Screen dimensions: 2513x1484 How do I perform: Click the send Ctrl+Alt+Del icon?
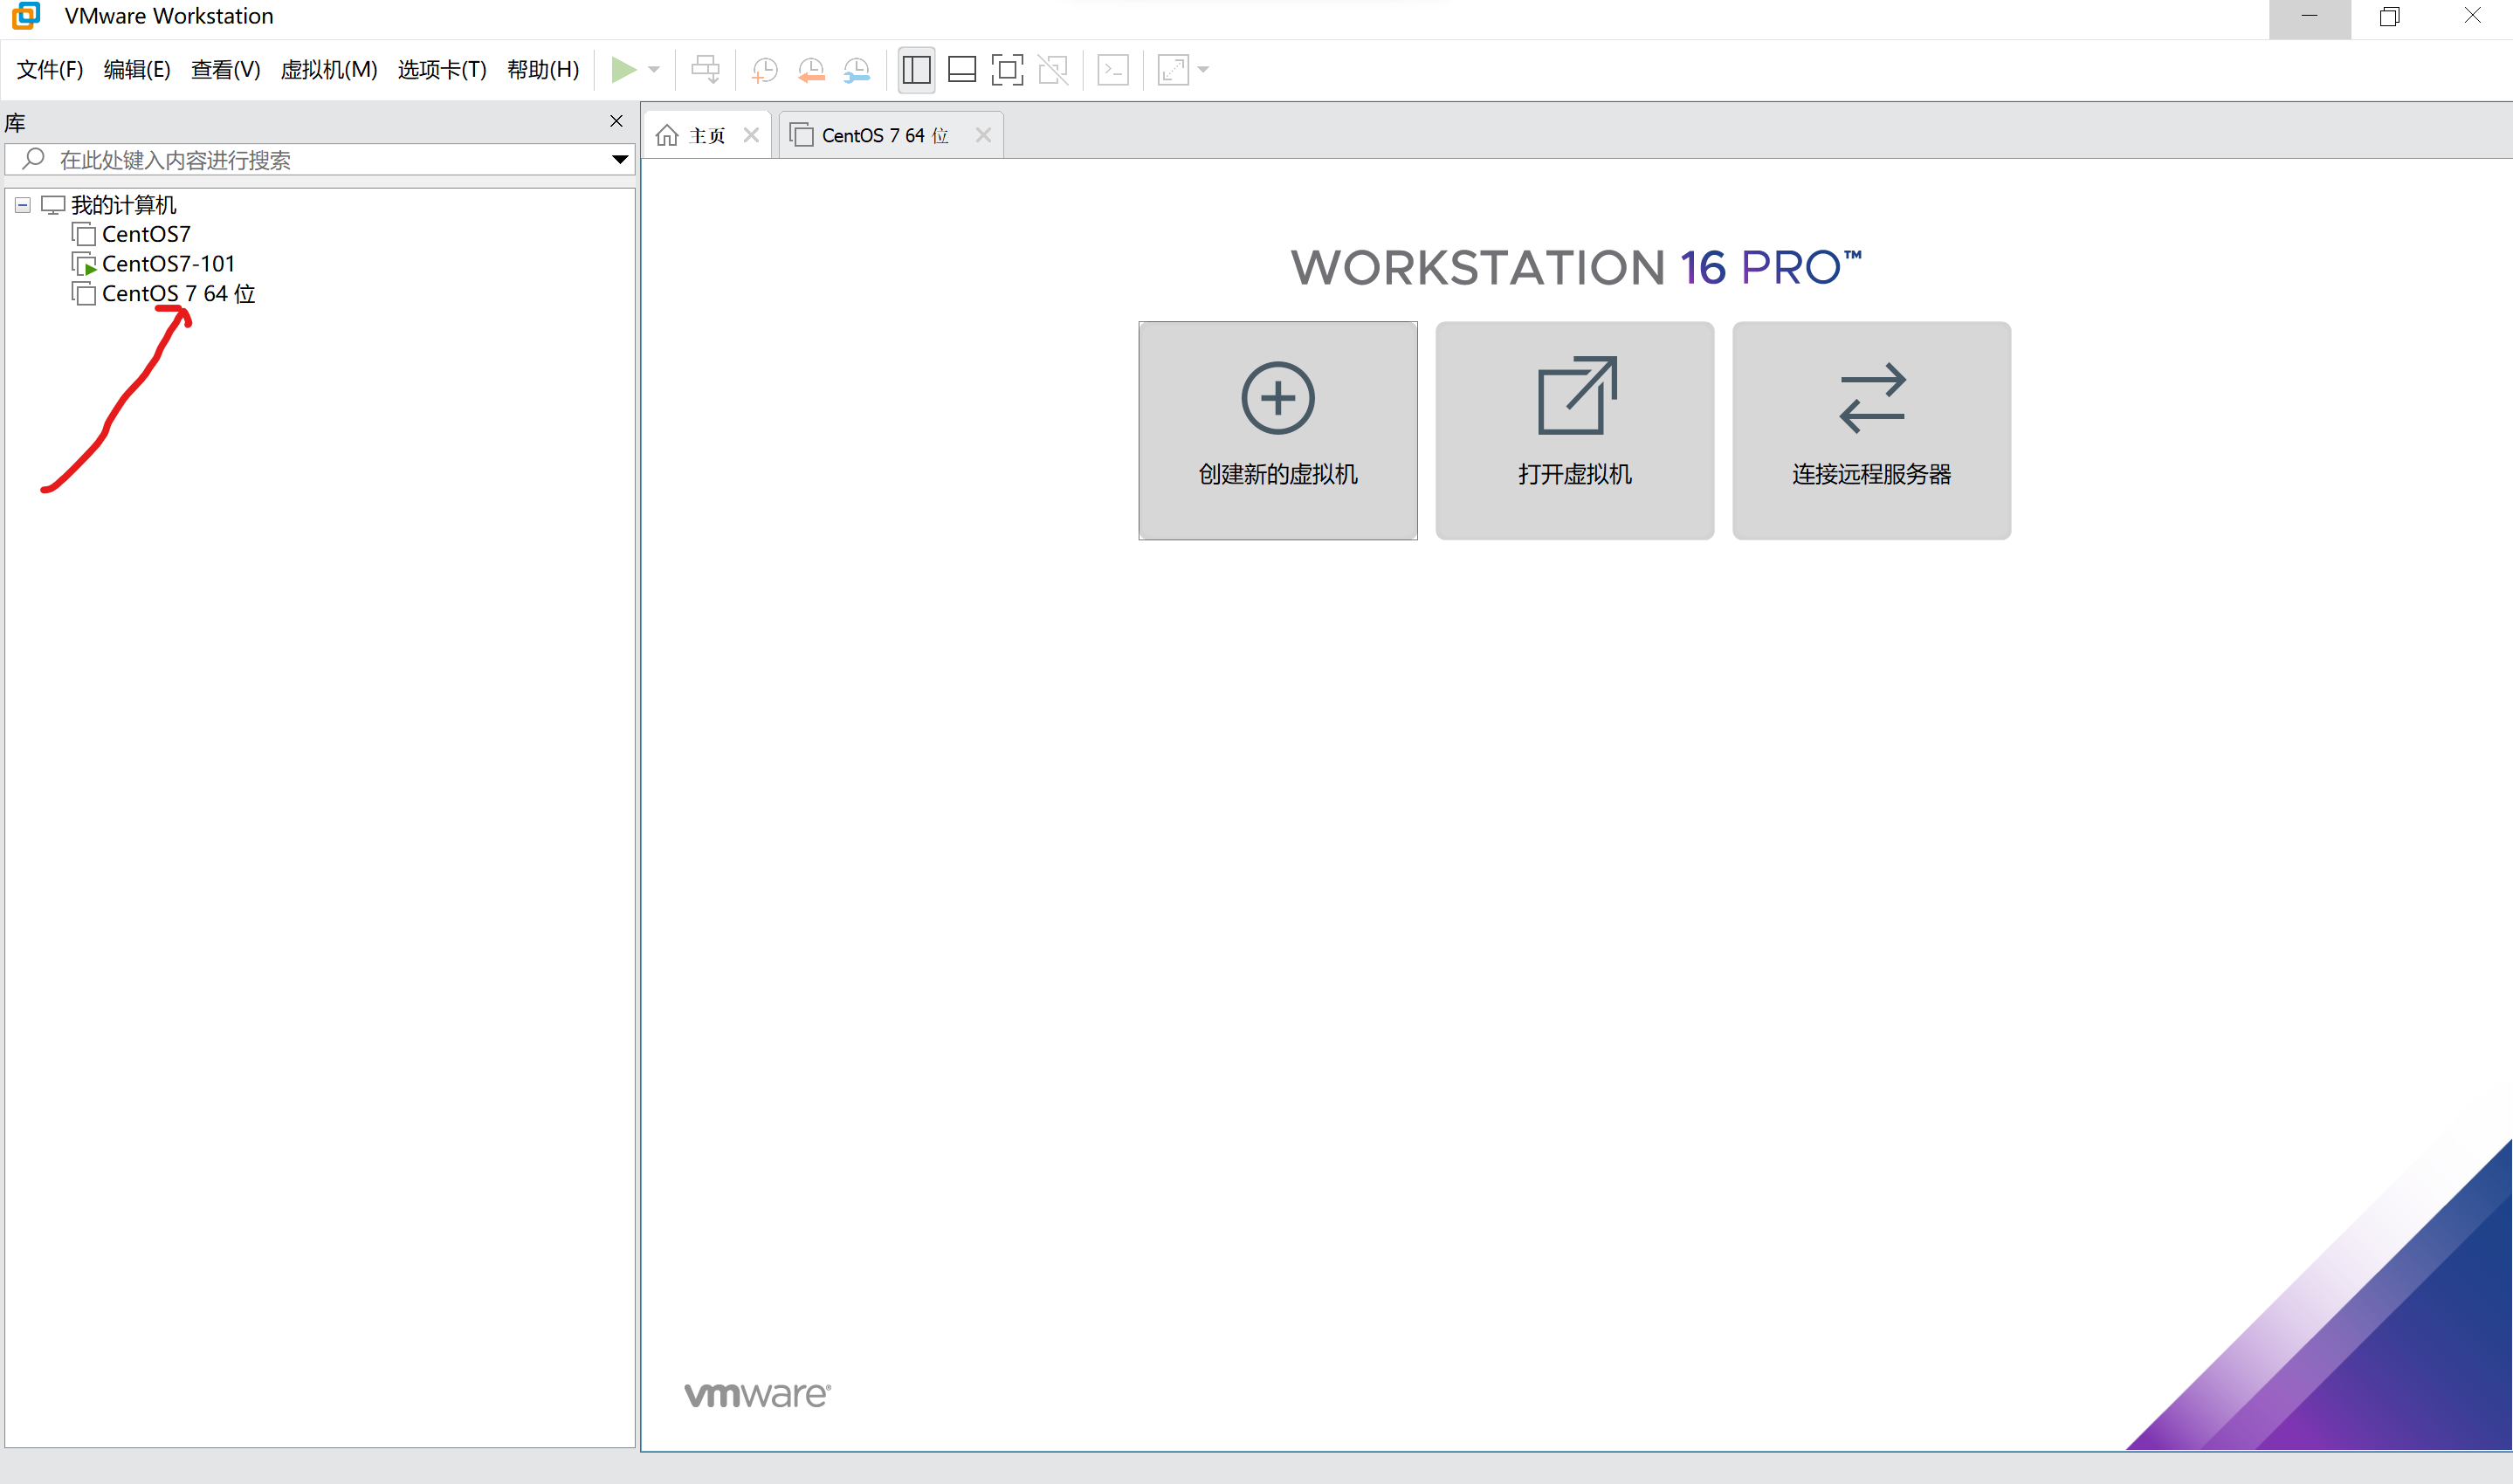click(705, 69)
